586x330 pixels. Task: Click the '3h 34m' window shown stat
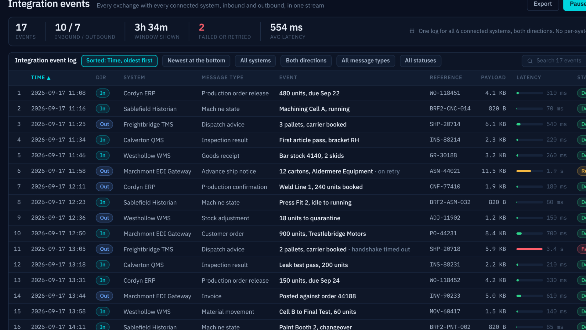[157, 31]
